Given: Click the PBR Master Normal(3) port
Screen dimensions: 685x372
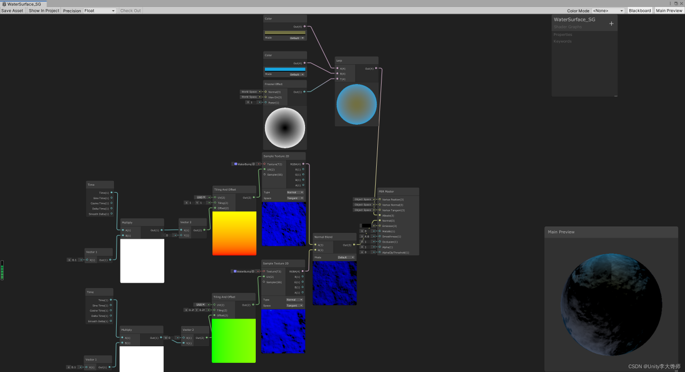Looking at the screenshot, I should coord(380,221).
